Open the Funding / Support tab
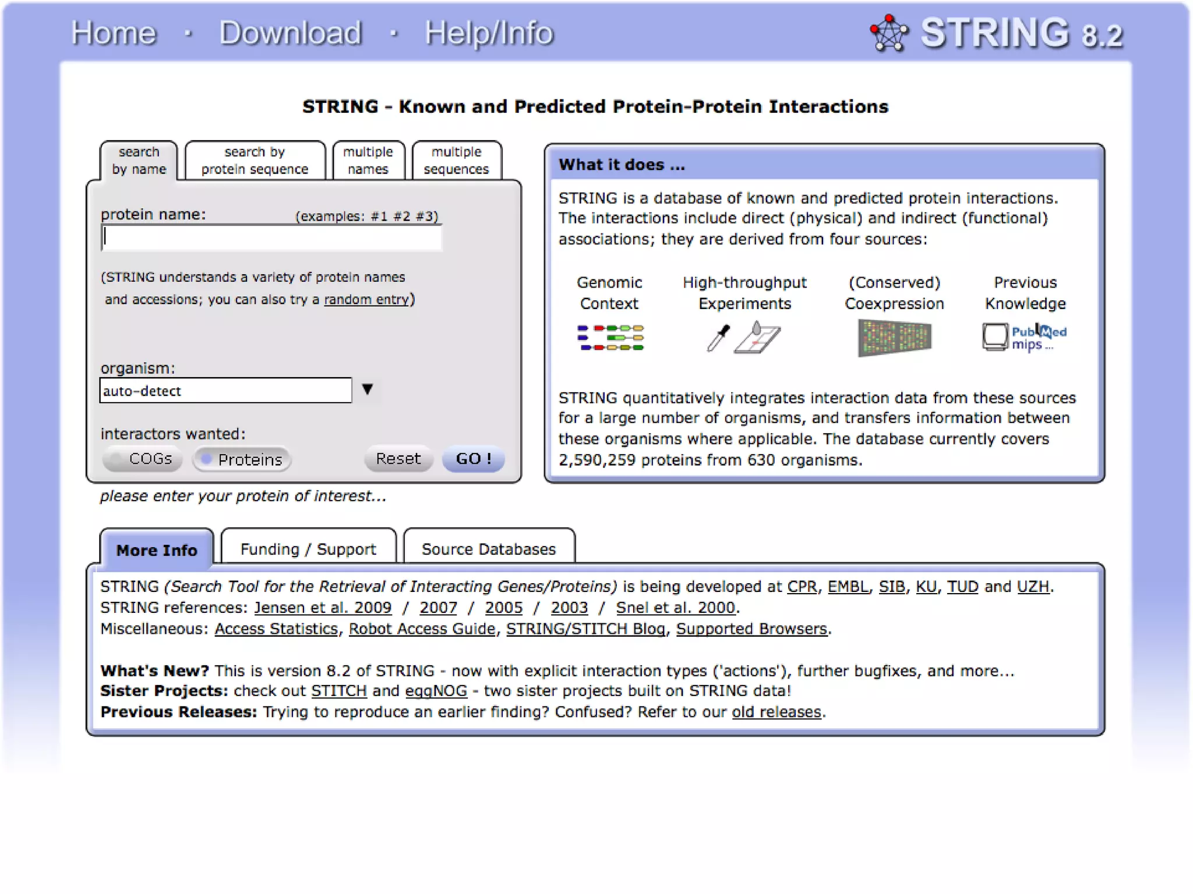This screenshot has height=894, width=1193. click(x=308, y=549)
